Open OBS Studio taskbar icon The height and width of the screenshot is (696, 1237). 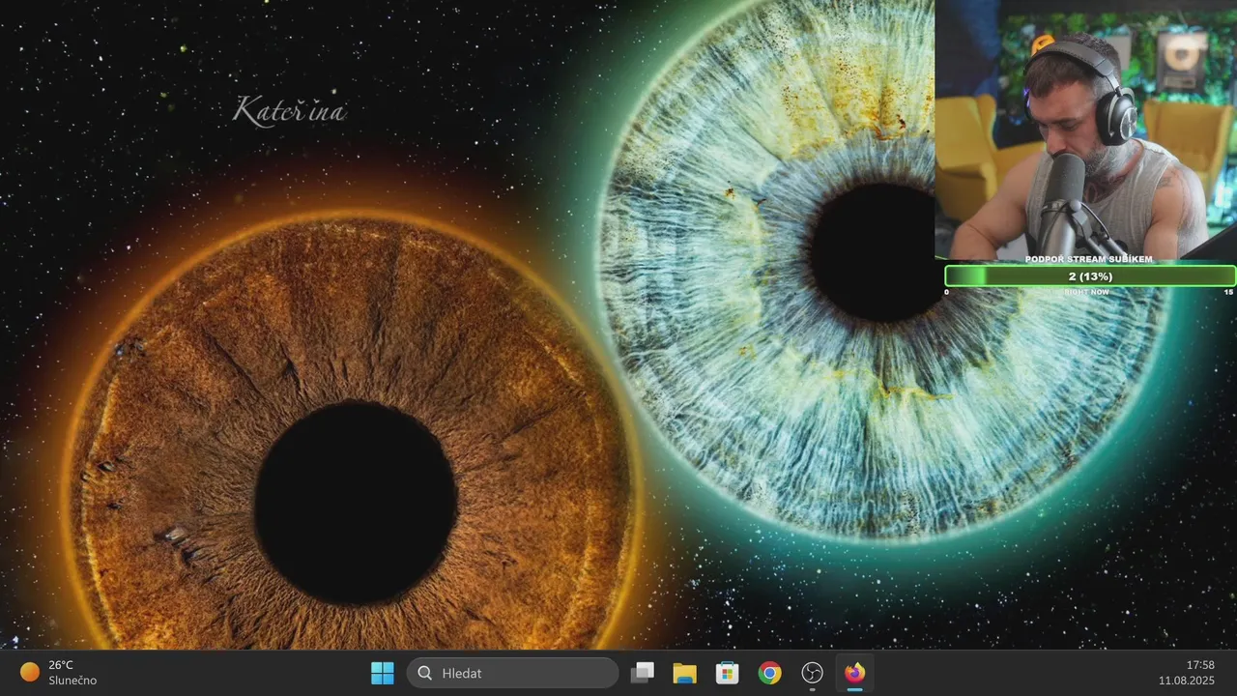[813, 673]
